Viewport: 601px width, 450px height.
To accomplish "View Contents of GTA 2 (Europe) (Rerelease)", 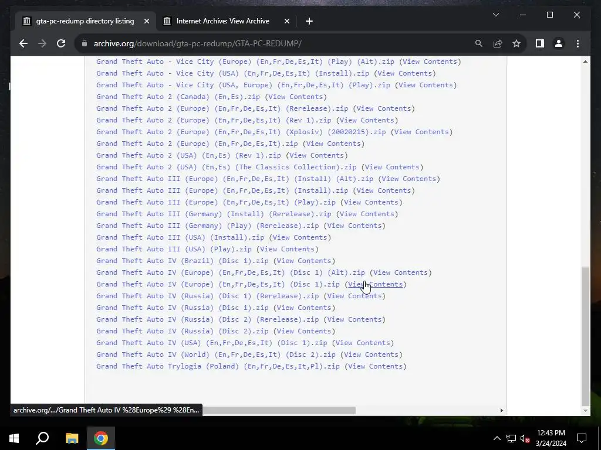I will click(x=383, y=108).
